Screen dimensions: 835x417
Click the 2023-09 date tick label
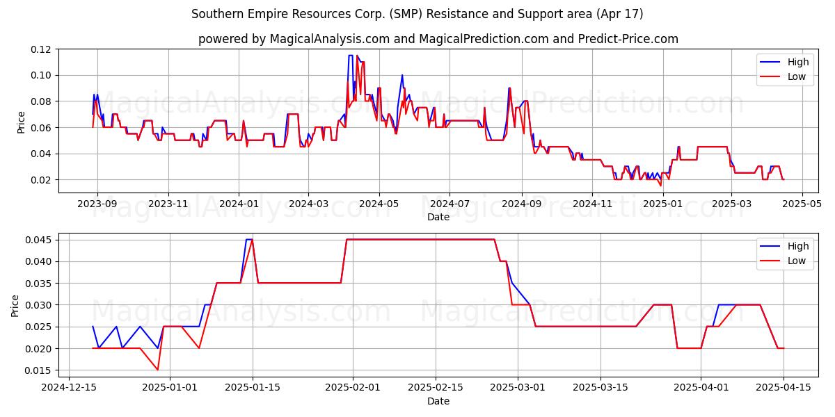point(97,204)
